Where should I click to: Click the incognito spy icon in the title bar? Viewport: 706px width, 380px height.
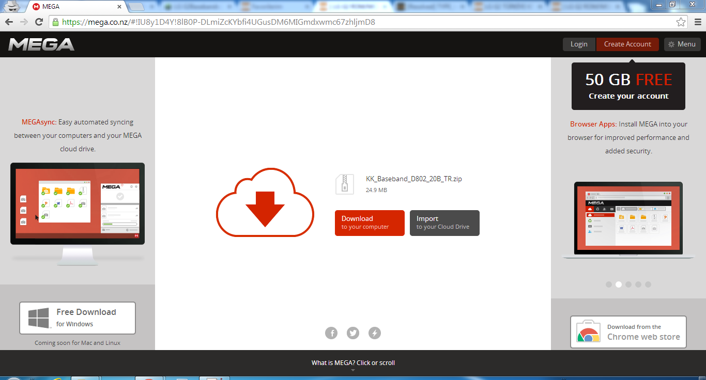pyautogui.click(x=11, y=6)
